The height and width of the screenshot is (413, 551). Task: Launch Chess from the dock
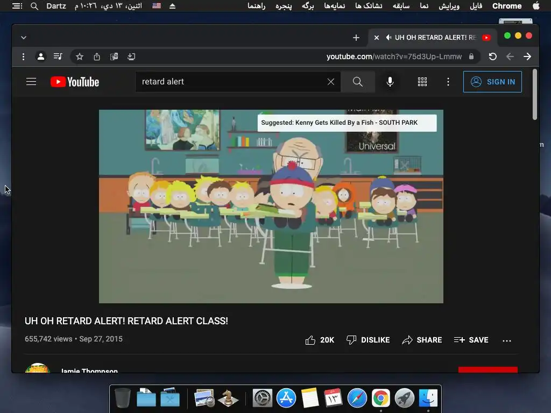pos(228,398)
